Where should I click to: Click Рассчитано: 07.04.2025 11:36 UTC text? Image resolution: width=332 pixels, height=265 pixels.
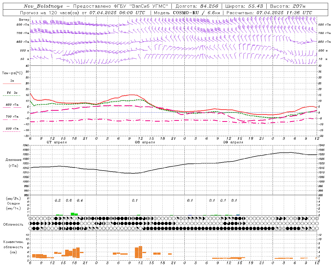pos(269,13)
